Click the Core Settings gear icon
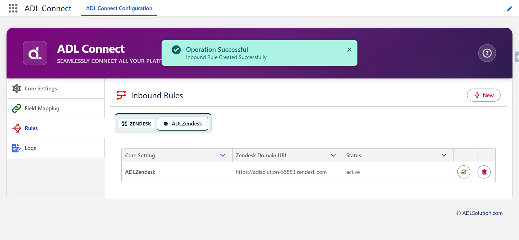Screen dimensions: 519x240 [x=17, y=89]
